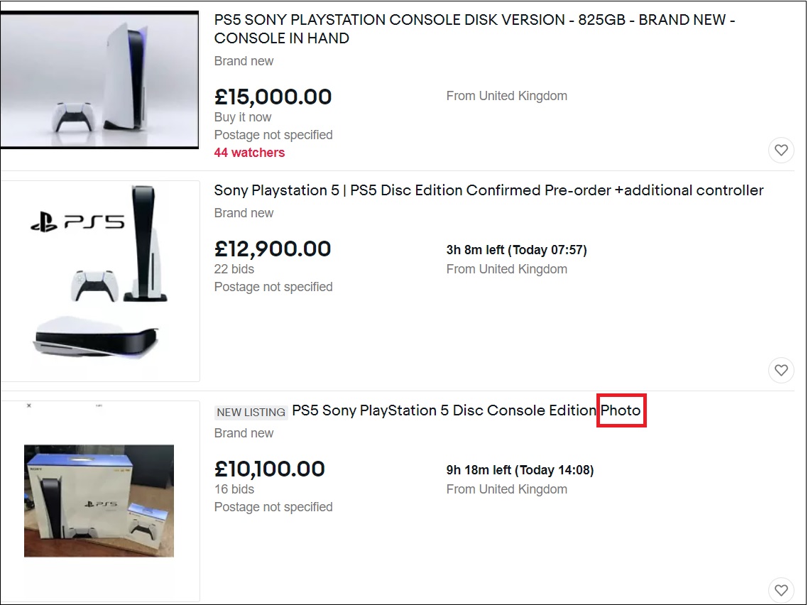The width and height of the screenshot is (808, 605).
Task: Open PS5 Sony PlayStation Console Disk Version title
Action: [x=474, y=29]
